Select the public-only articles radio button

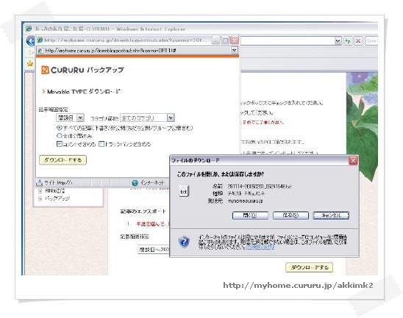pyautogui.click(x=59, y=136)
